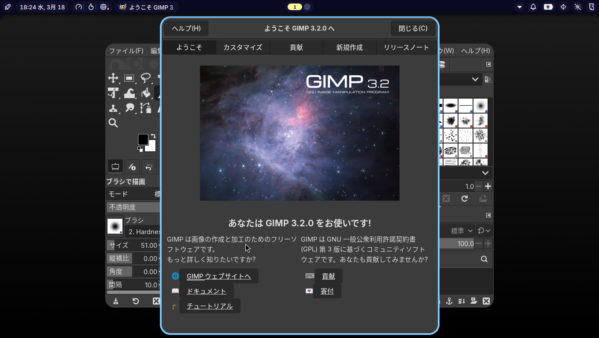This screenshot has width=599, height=338.
Task: Click the white background color swatch
Action: (x=152, y=147)
